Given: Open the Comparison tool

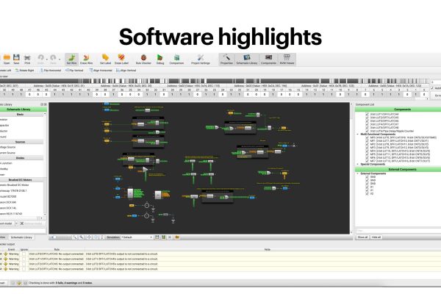Looking at the screenshot, I should [x=176, y=59].
